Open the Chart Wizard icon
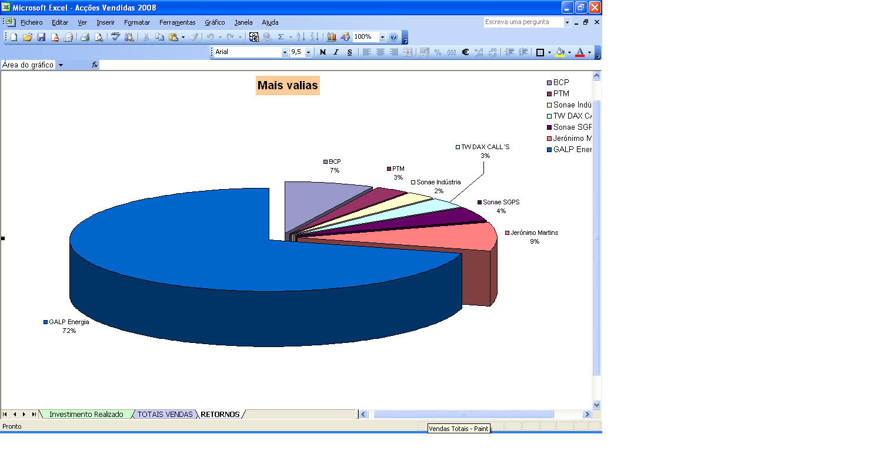881x451 pixels. pyautogui.click(x=331, y=37)
